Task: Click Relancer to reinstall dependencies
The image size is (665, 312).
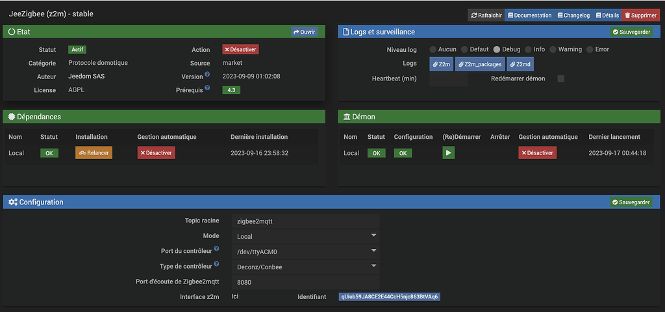Action: 94,153
